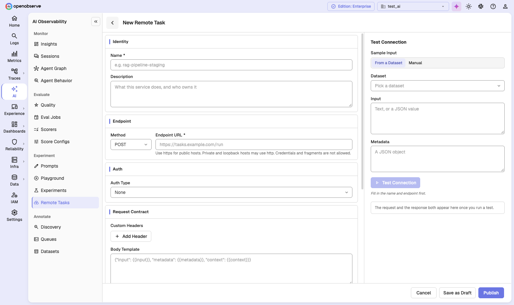514x305 pixels.
Task: Open the test_ai organization dropdown
Action: click(413, 6)
